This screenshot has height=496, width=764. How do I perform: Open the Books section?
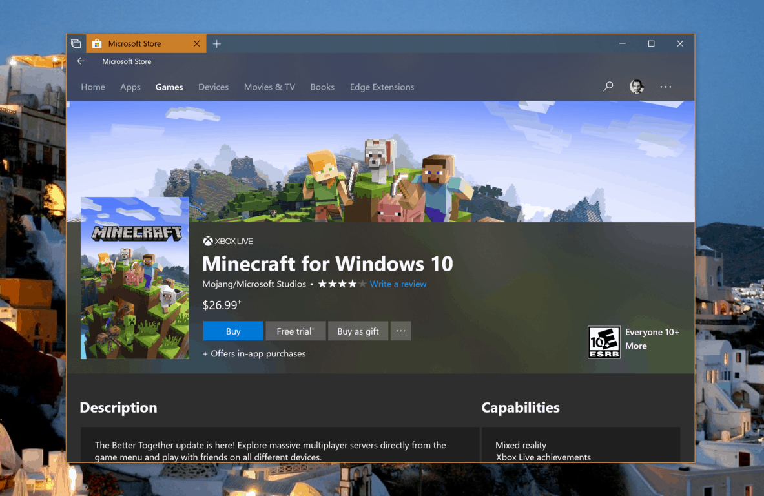tap(322, 87)
